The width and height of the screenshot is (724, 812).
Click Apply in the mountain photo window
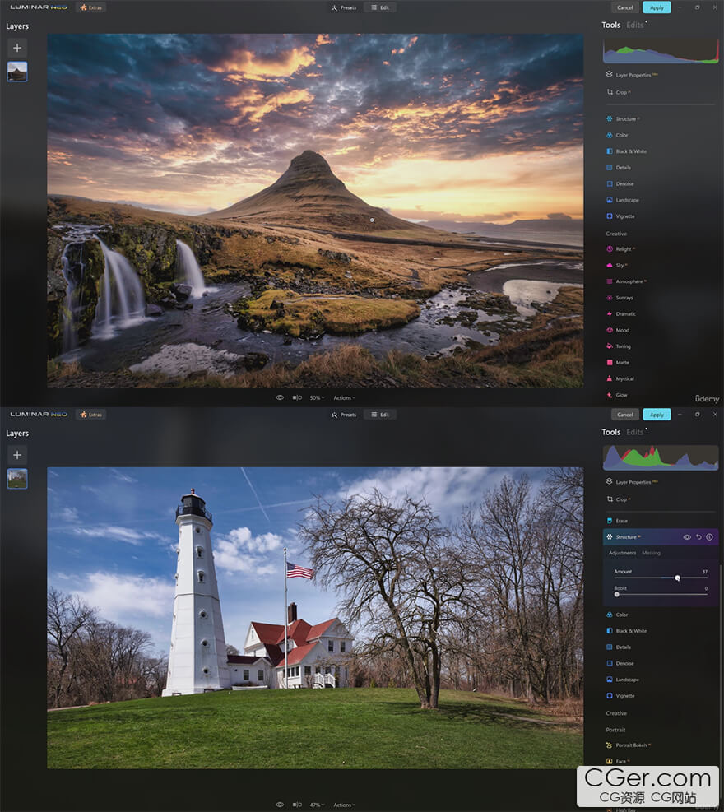coord(657,7)
